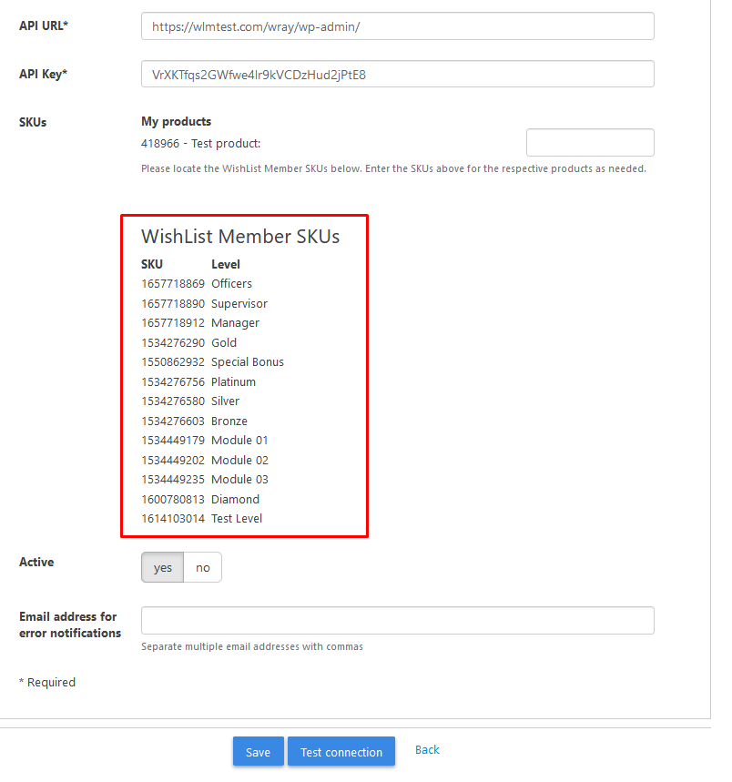Click the SKU column header
This screenshot has width=732, height=782.
click(152, 264)
